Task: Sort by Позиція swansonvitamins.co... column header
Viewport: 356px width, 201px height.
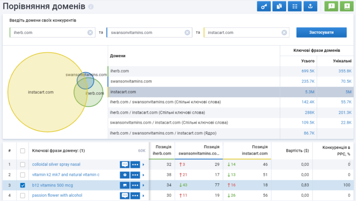Action: coord(199,150)
